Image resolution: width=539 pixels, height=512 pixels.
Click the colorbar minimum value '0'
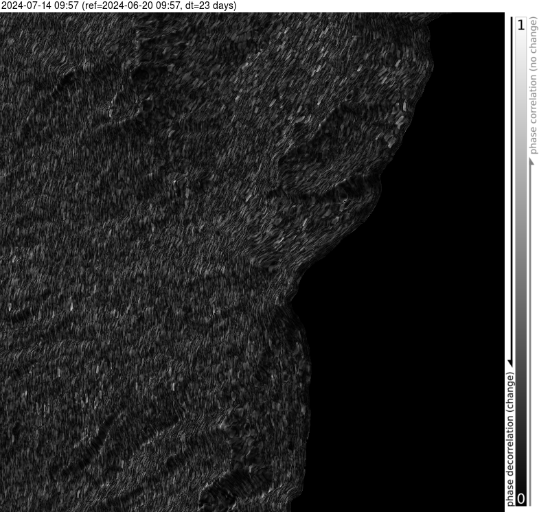521,498
